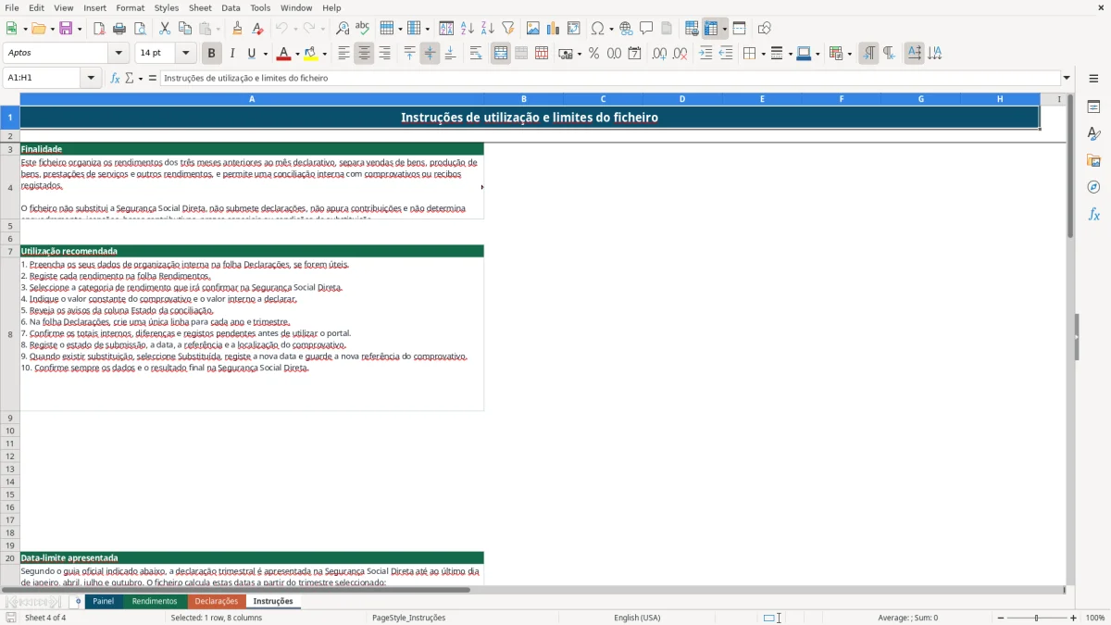Toggle Bold formatting
The image size is (1111, 625).
coord(212,54)
